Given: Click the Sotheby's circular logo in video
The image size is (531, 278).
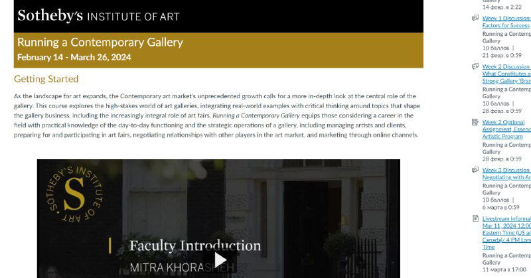Looking at the screenshot, I should pos(73,194).
